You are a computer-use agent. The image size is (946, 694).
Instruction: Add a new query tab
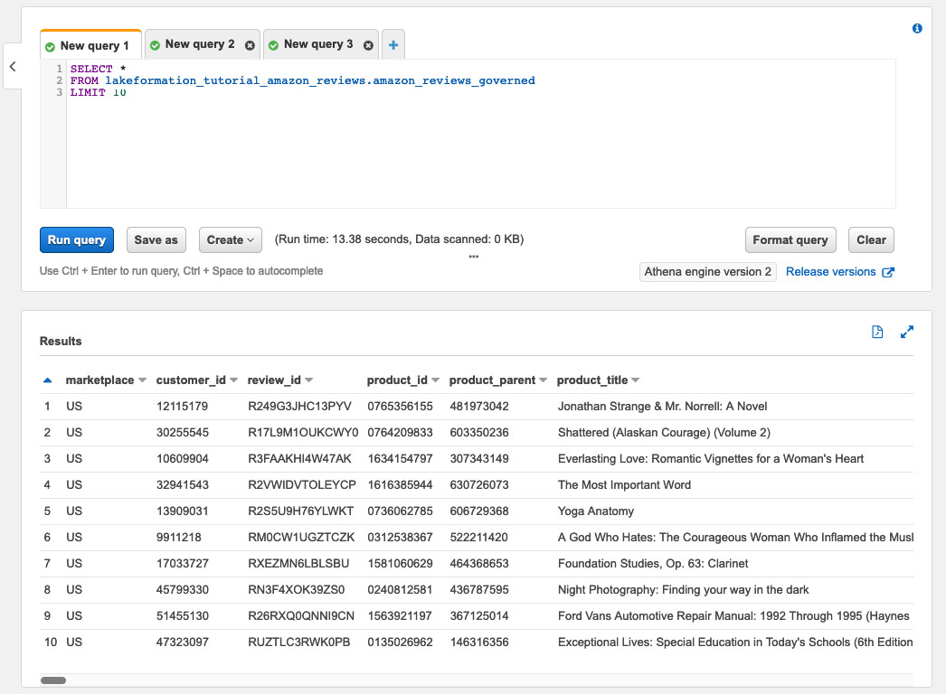(393, 44)
